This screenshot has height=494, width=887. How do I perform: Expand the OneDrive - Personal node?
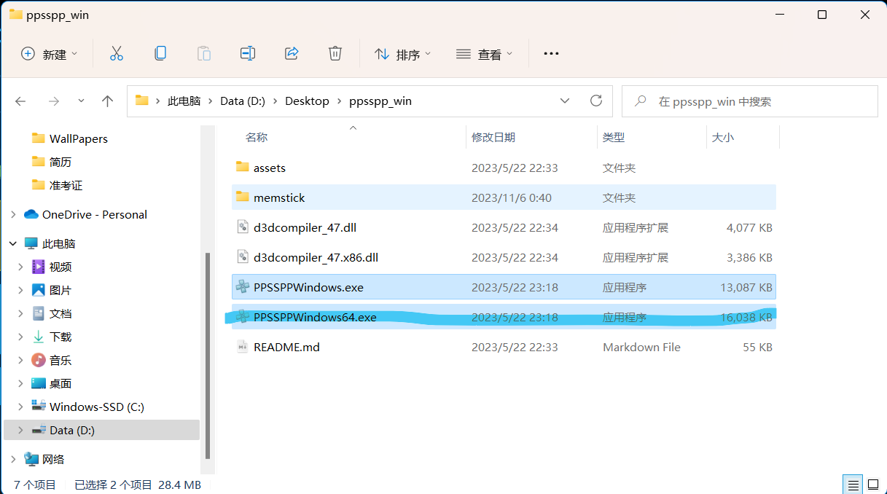pyautogui.click(x=12, y=214)
